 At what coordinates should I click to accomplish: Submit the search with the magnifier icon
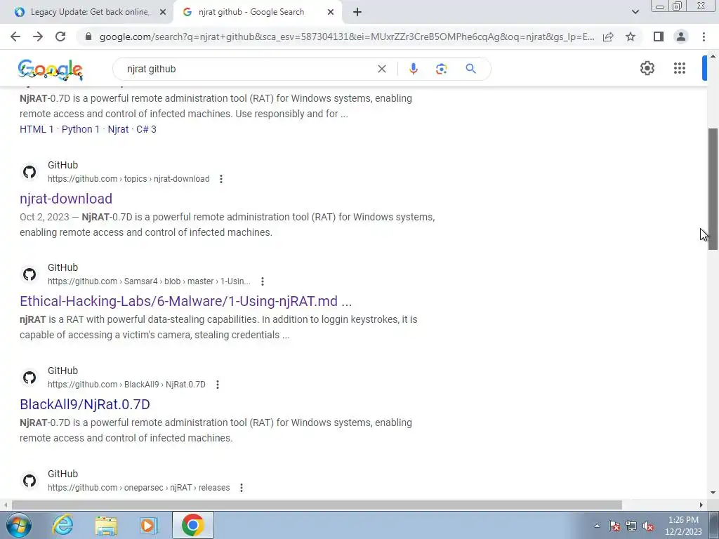(x=470, y=69)
